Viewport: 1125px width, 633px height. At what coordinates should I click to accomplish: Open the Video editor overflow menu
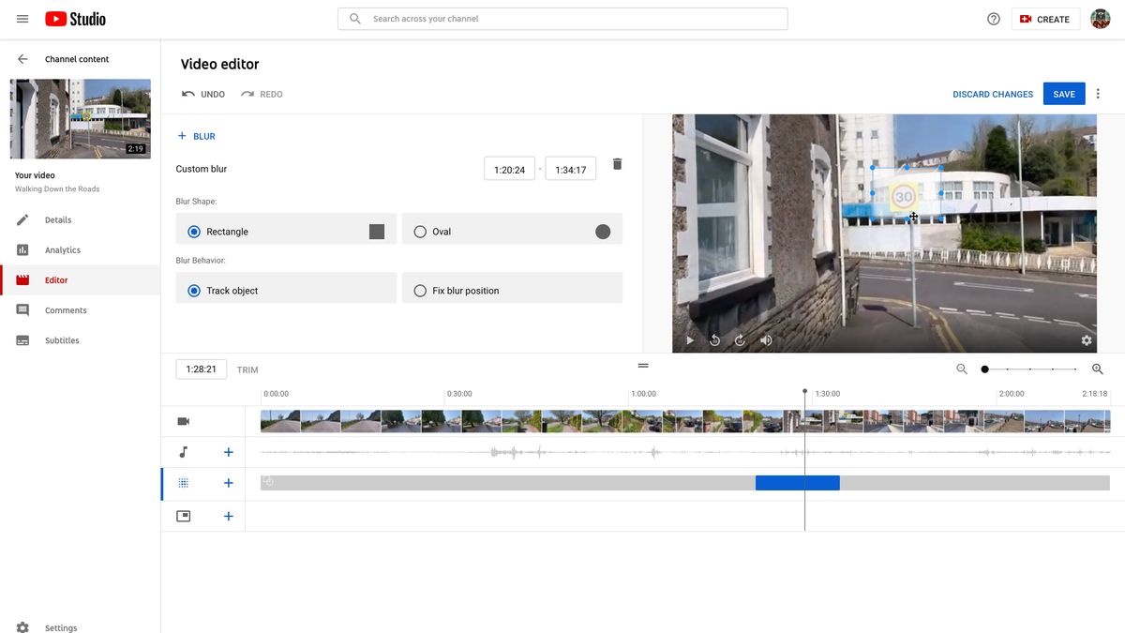[1097, 93]
